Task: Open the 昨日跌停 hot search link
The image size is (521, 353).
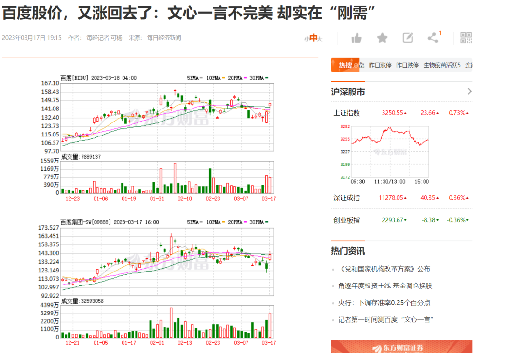Action: click(x=407, y=65)
